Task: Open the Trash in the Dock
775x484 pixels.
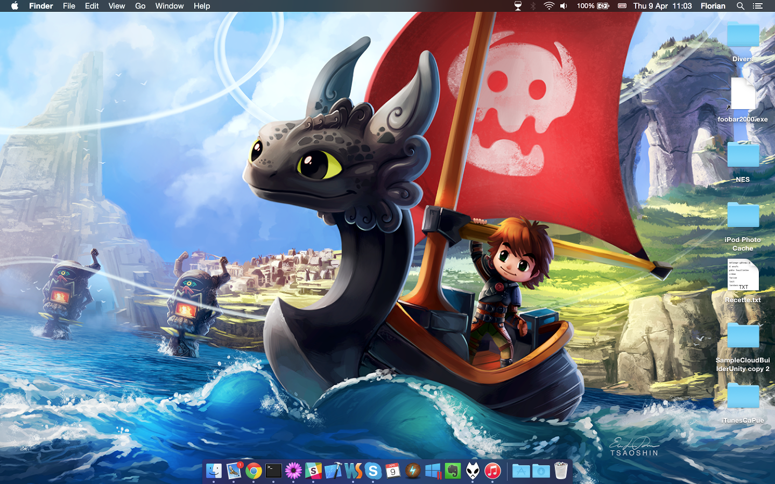Action: pos(561,471)
